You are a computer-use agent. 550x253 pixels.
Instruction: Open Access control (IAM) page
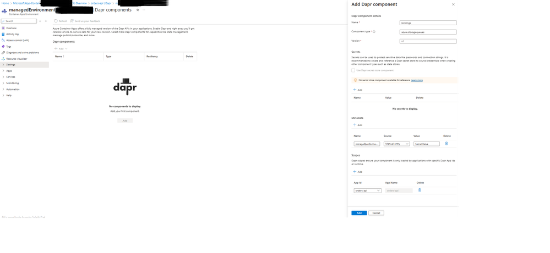click(x=18, y=40)
